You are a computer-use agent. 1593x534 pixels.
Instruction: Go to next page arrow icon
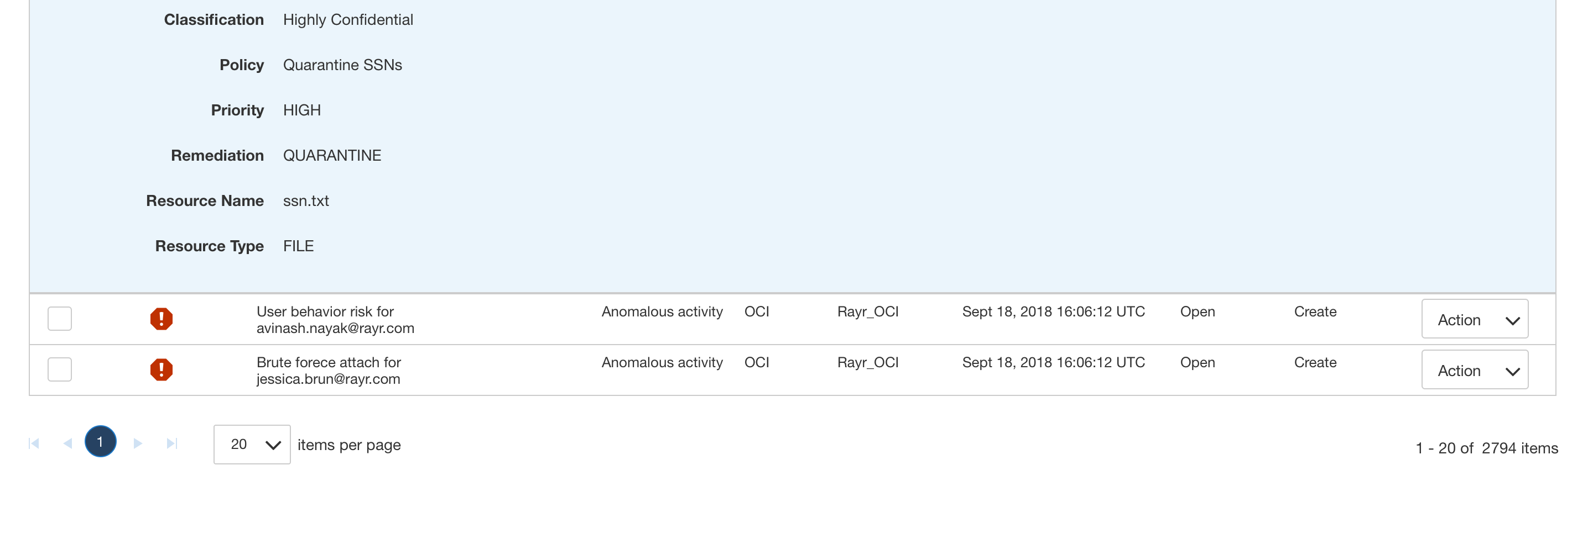(138, 443)
